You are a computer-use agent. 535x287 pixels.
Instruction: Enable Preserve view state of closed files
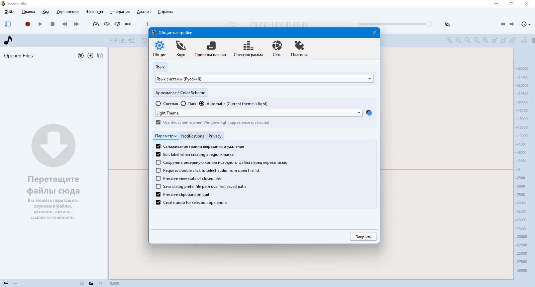pyautogui.click(x=158, y=178)
